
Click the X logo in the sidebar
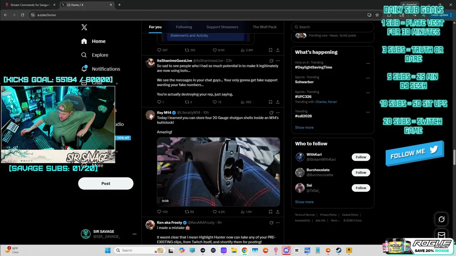(x=84, y=27)
